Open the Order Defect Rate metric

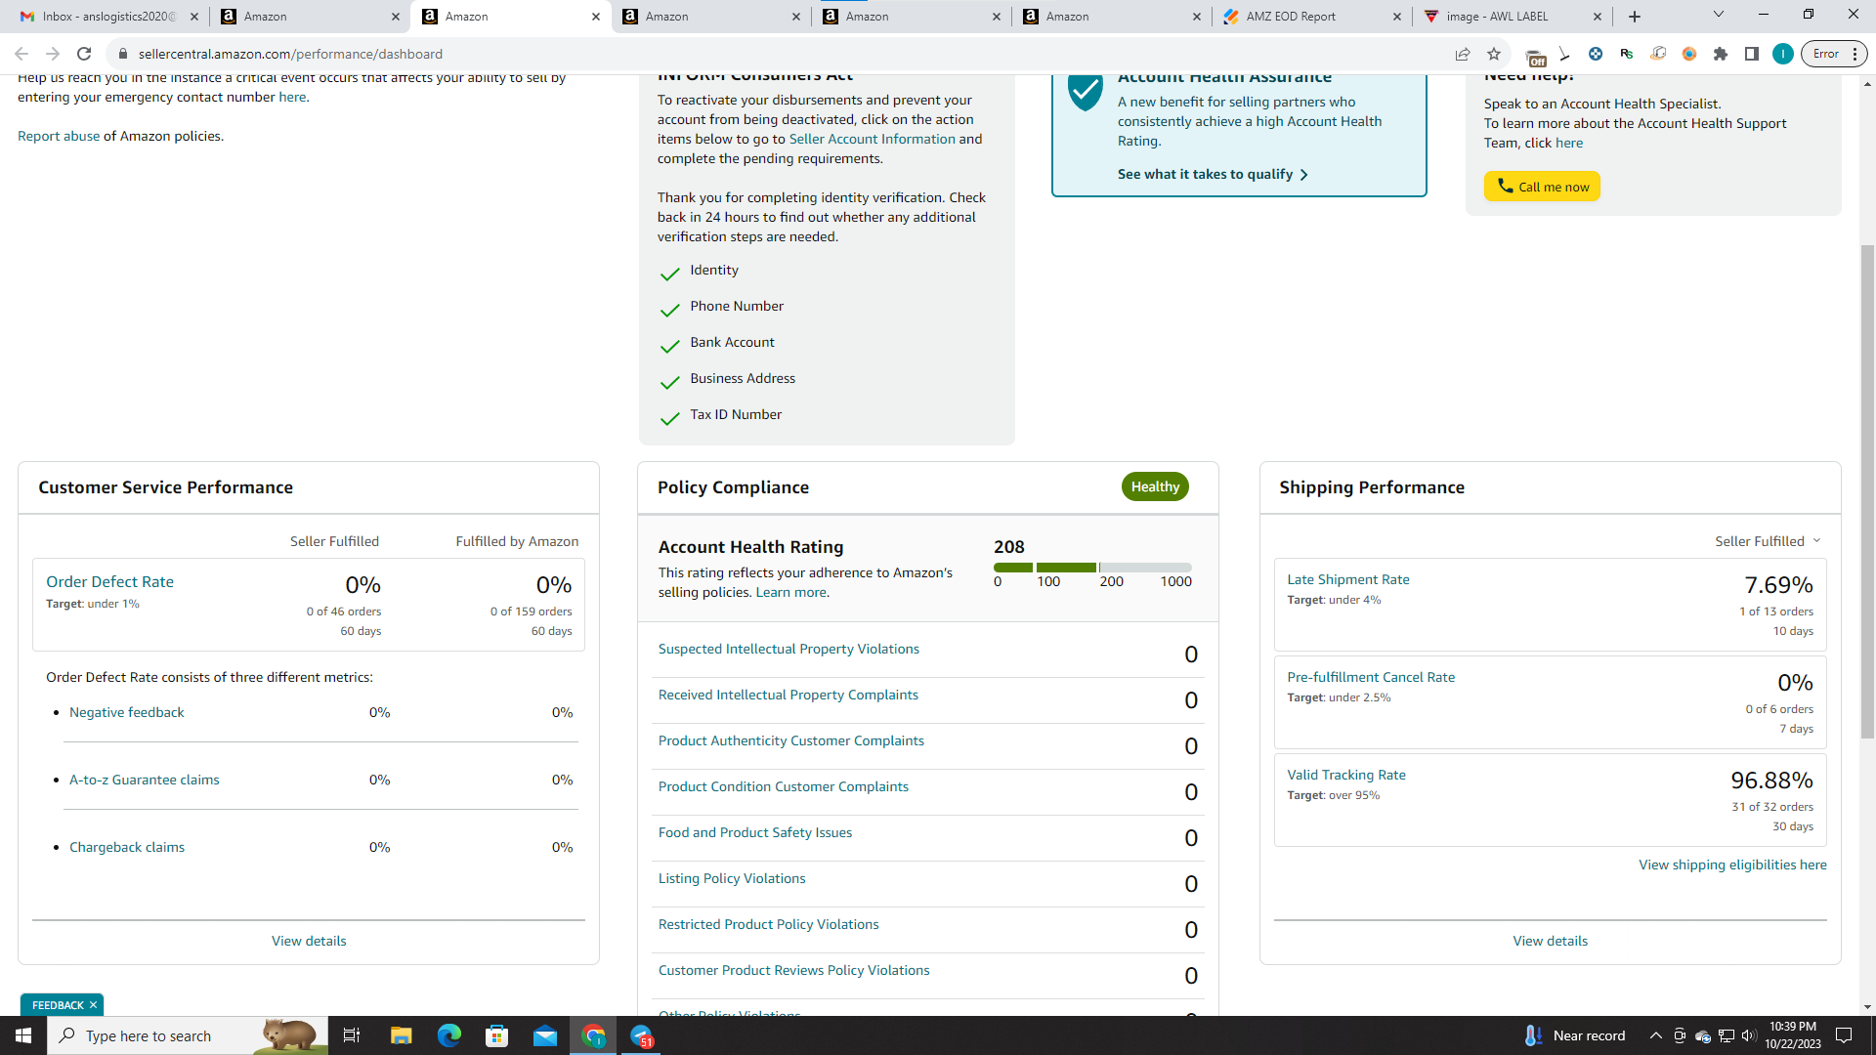tap(109, 581)
